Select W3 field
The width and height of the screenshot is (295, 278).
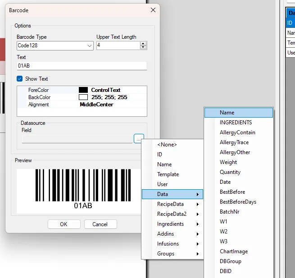[x=239, y=242]
